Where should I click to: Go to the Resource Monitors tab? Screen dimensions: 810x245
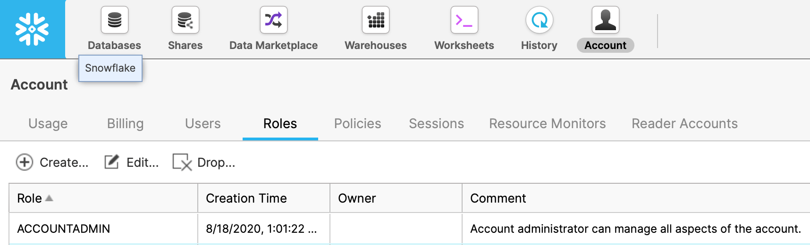[x=548, y=123]
